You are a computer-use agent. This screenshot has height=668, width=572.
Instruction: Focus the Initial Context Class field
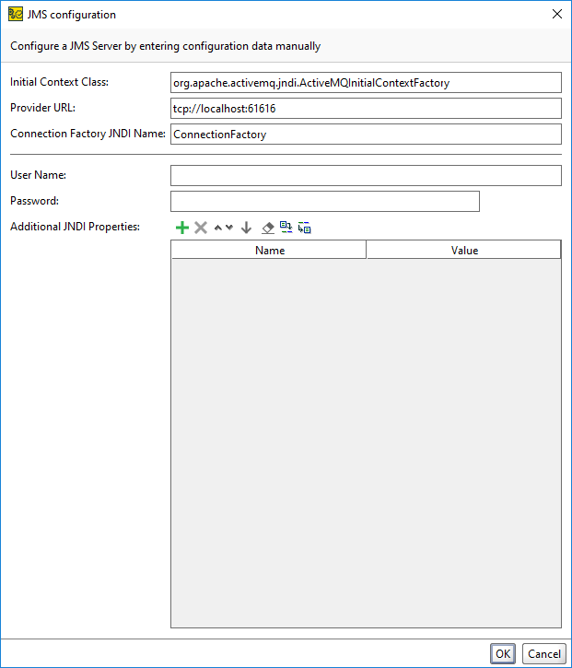[x=366, y=83]
